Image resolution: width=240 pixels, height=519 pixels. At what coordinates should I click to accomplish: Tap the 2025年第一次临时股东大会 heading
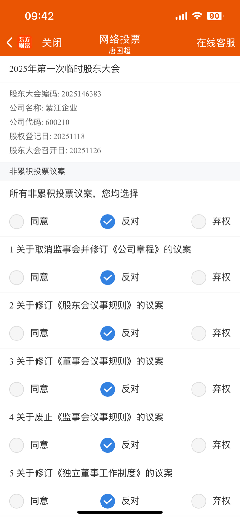pos(65,69)
